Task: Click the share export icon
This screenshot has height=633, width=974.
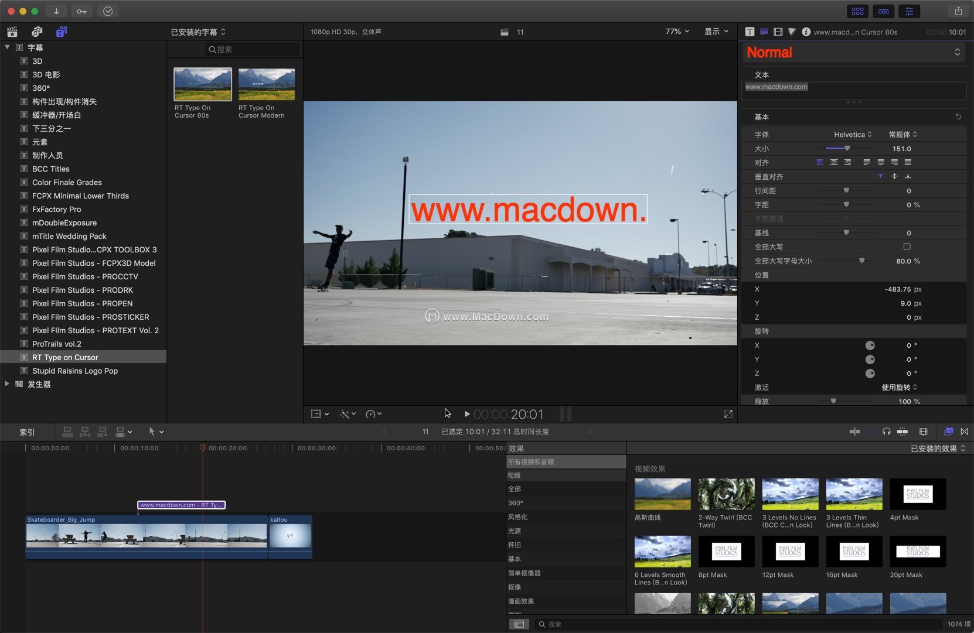Action: pos(958,11)
